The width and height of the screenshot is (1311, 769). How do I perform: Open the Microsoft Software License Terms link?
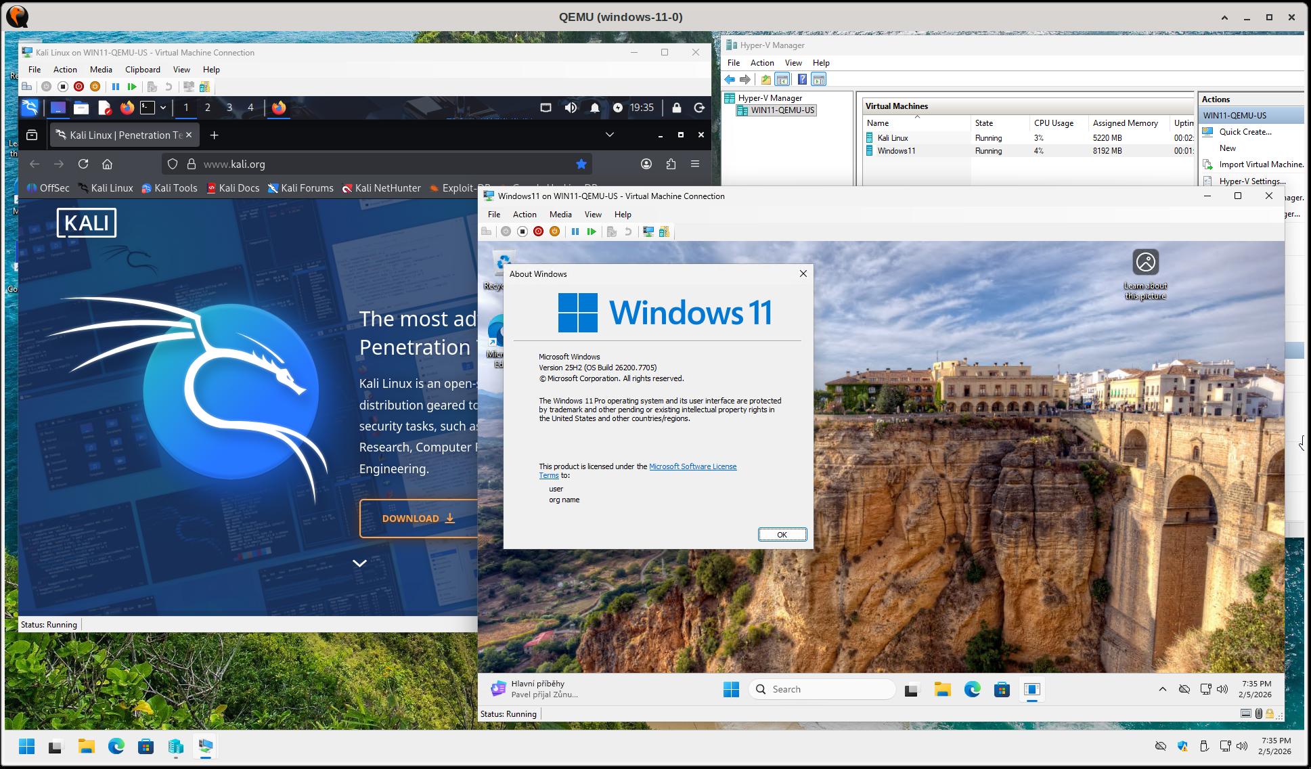click(692, 466)
